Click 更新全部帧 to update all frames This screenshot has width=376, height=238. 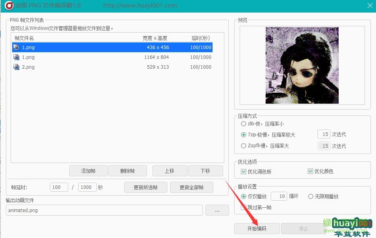tap(192, 187)
